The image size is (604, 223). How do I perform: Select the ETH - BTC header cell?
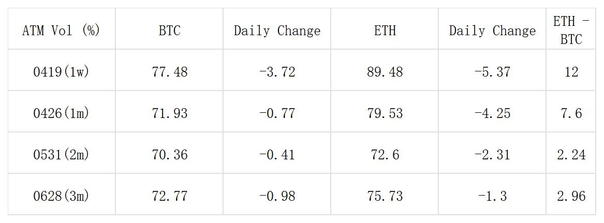[571, 31]
